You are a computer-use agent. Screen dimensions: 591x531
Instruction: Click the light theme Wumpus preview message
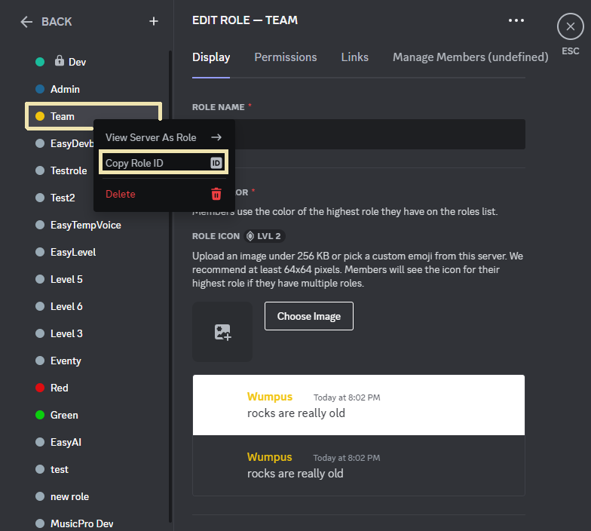[x=359, y=405]
